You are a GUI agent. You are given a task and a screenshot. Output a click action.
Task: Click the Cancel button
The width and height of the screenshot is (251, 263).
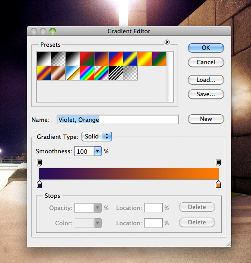pyautogui.click(x=206, y=62)
